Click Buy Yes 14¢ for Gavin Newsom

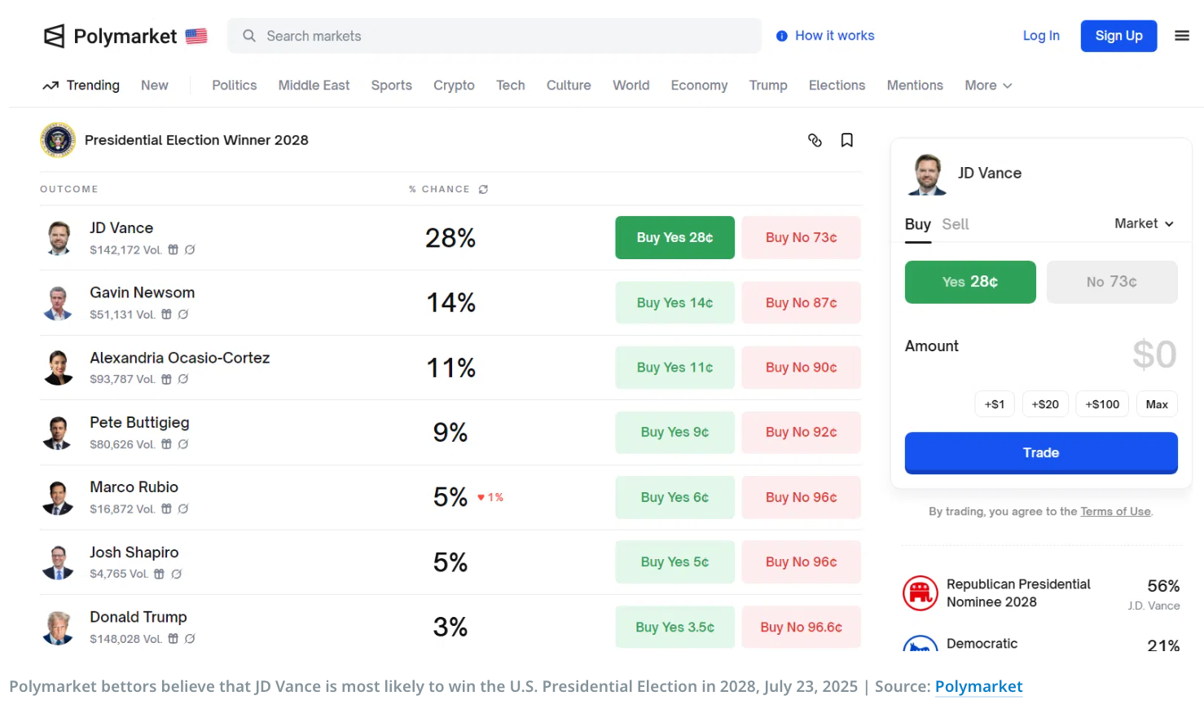coord(675,303)
